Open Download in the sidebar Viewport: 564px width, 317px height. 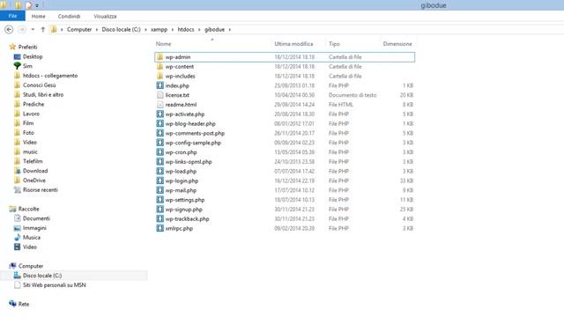coord(35,171)
